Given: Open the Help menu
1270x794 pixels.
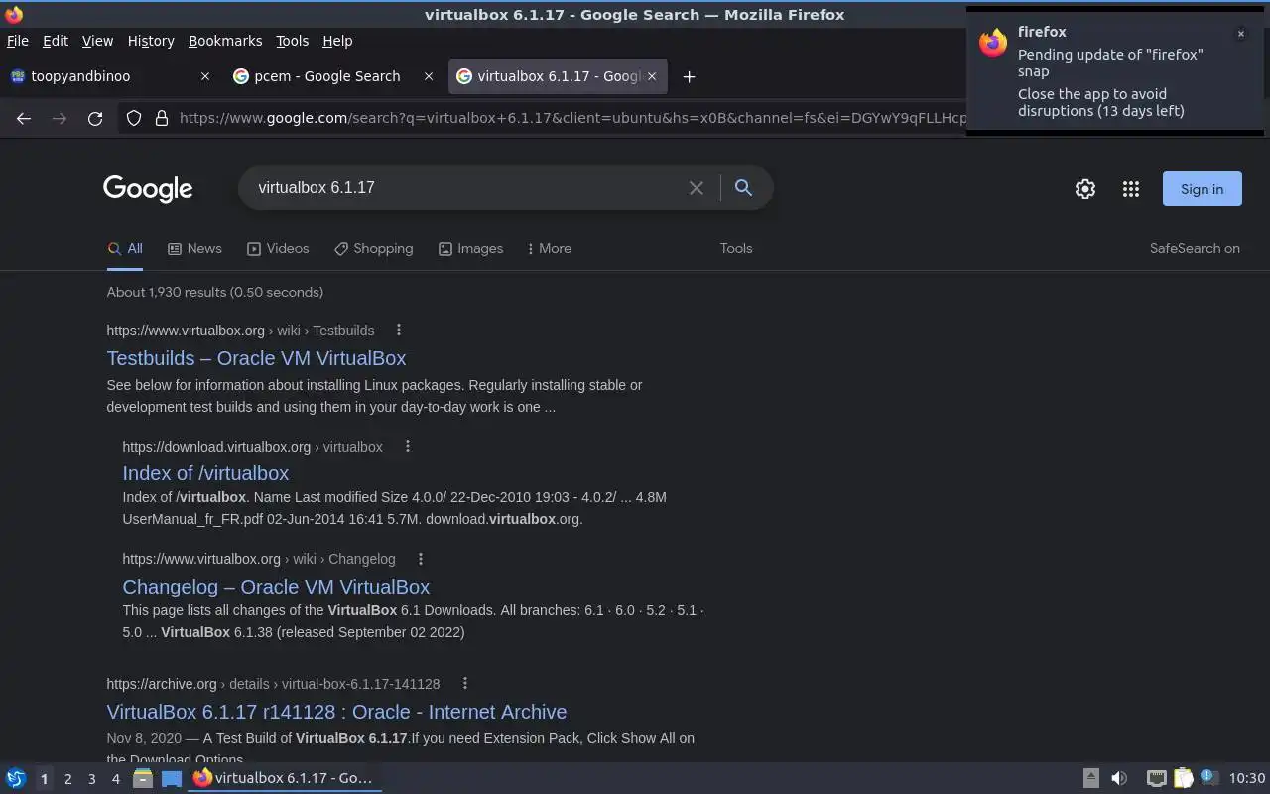Looking at the screenshot, I should coord(337,41).
